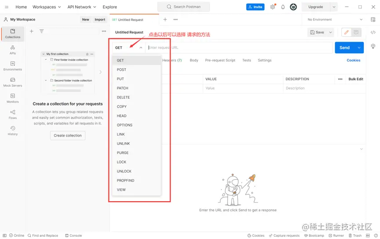
Task: Open the code snippet icon
Action: click(373, 32)
